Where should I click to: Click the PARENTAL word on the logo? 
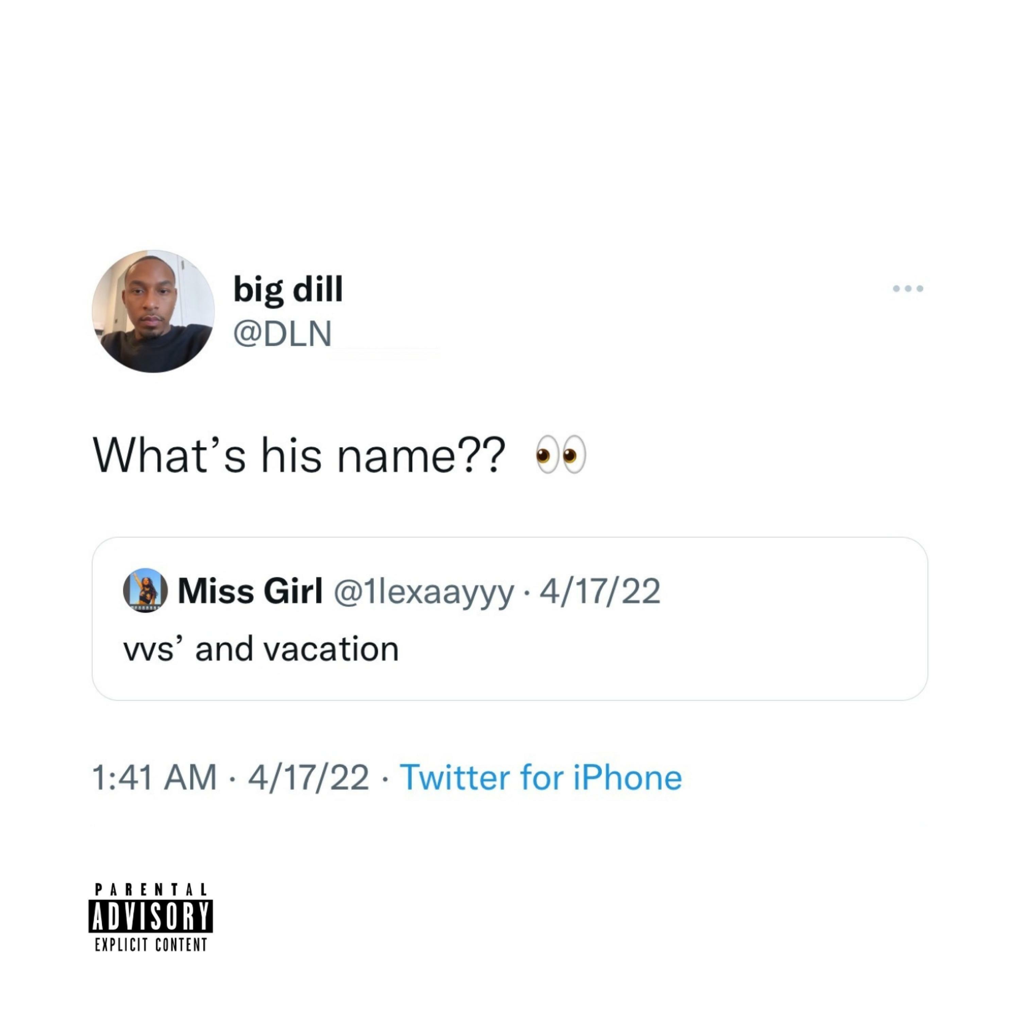pos(151,890)
